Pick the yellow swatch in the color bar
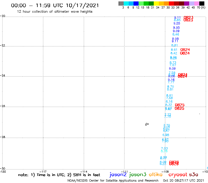The height and width of the screenshot is (183, 208). 156,3
